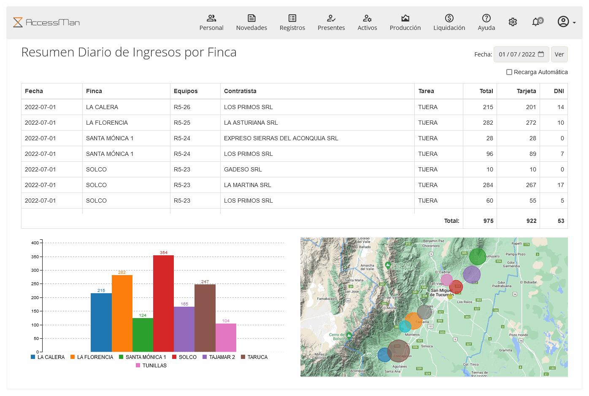Open the Presentes section icon
Image resolution: width=589 pixels, height=396 pixels.
pos(331,18)
